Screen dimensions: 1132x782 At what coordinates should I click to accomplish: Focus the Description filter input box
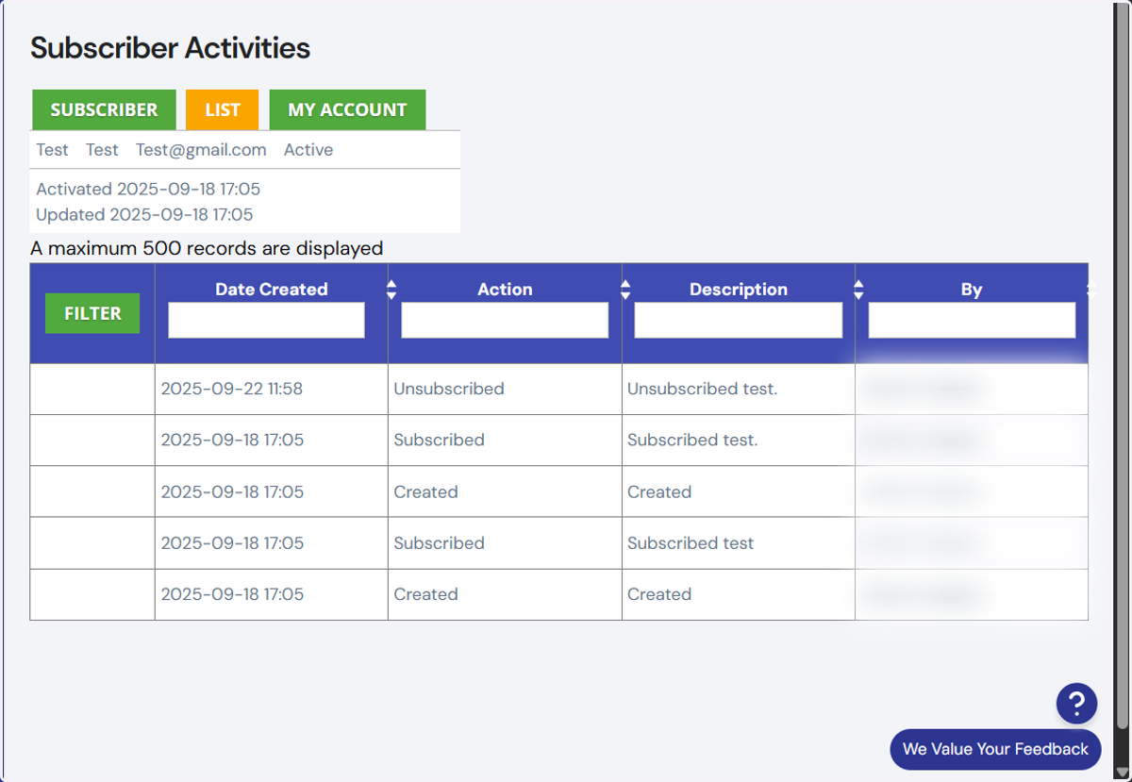738,320
